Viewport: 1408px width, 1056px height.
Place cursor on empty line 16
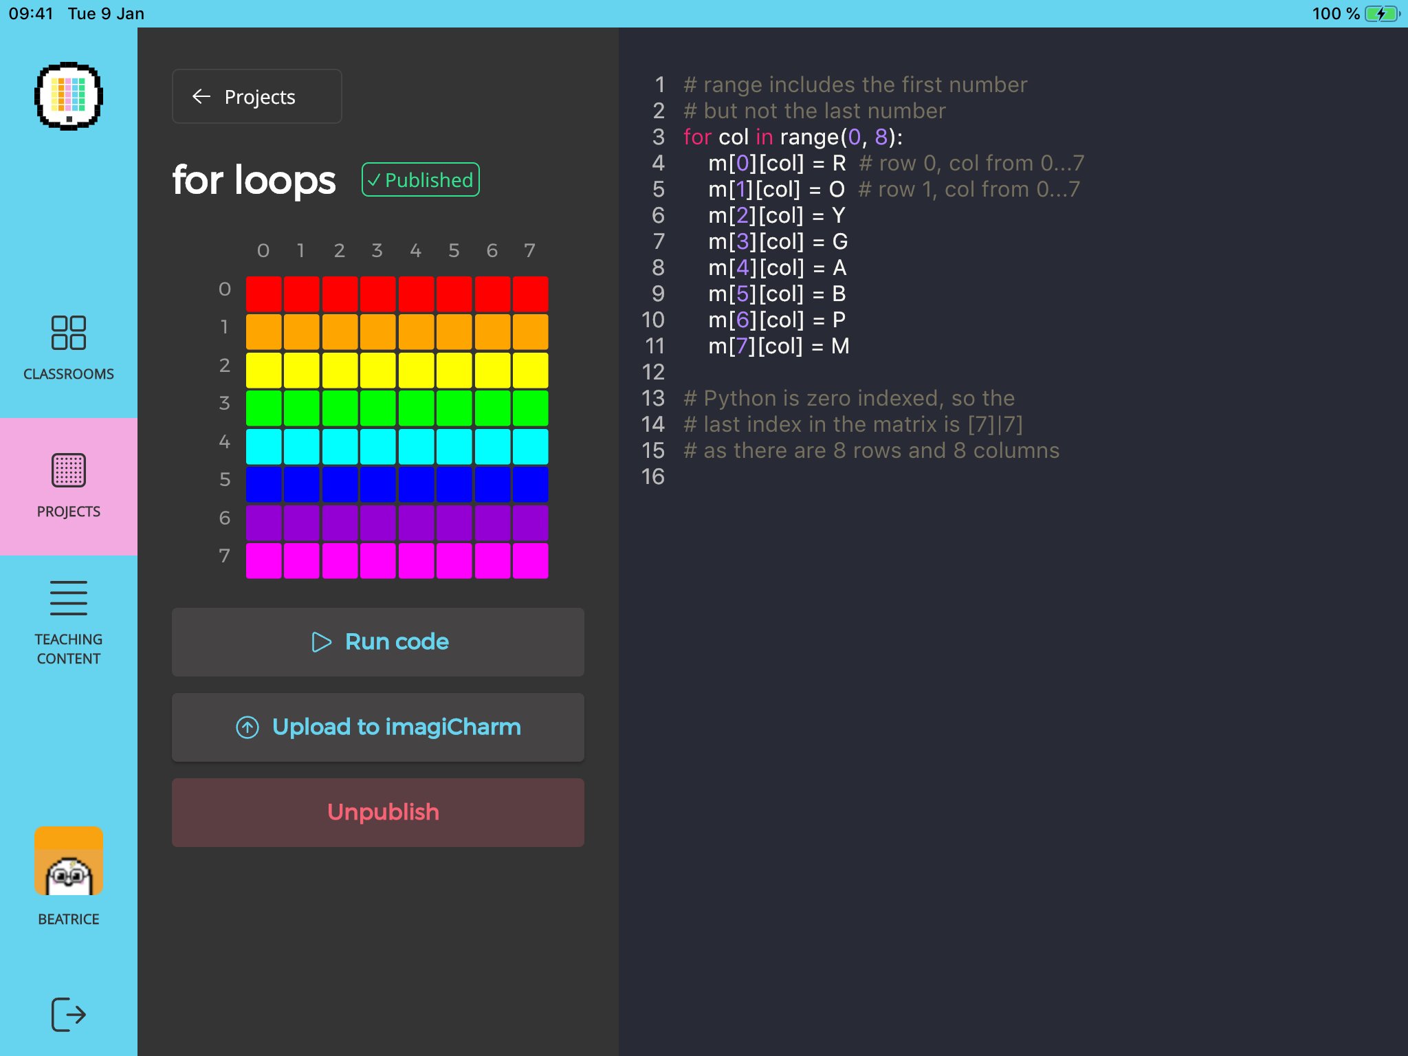[x=756, y=476]
